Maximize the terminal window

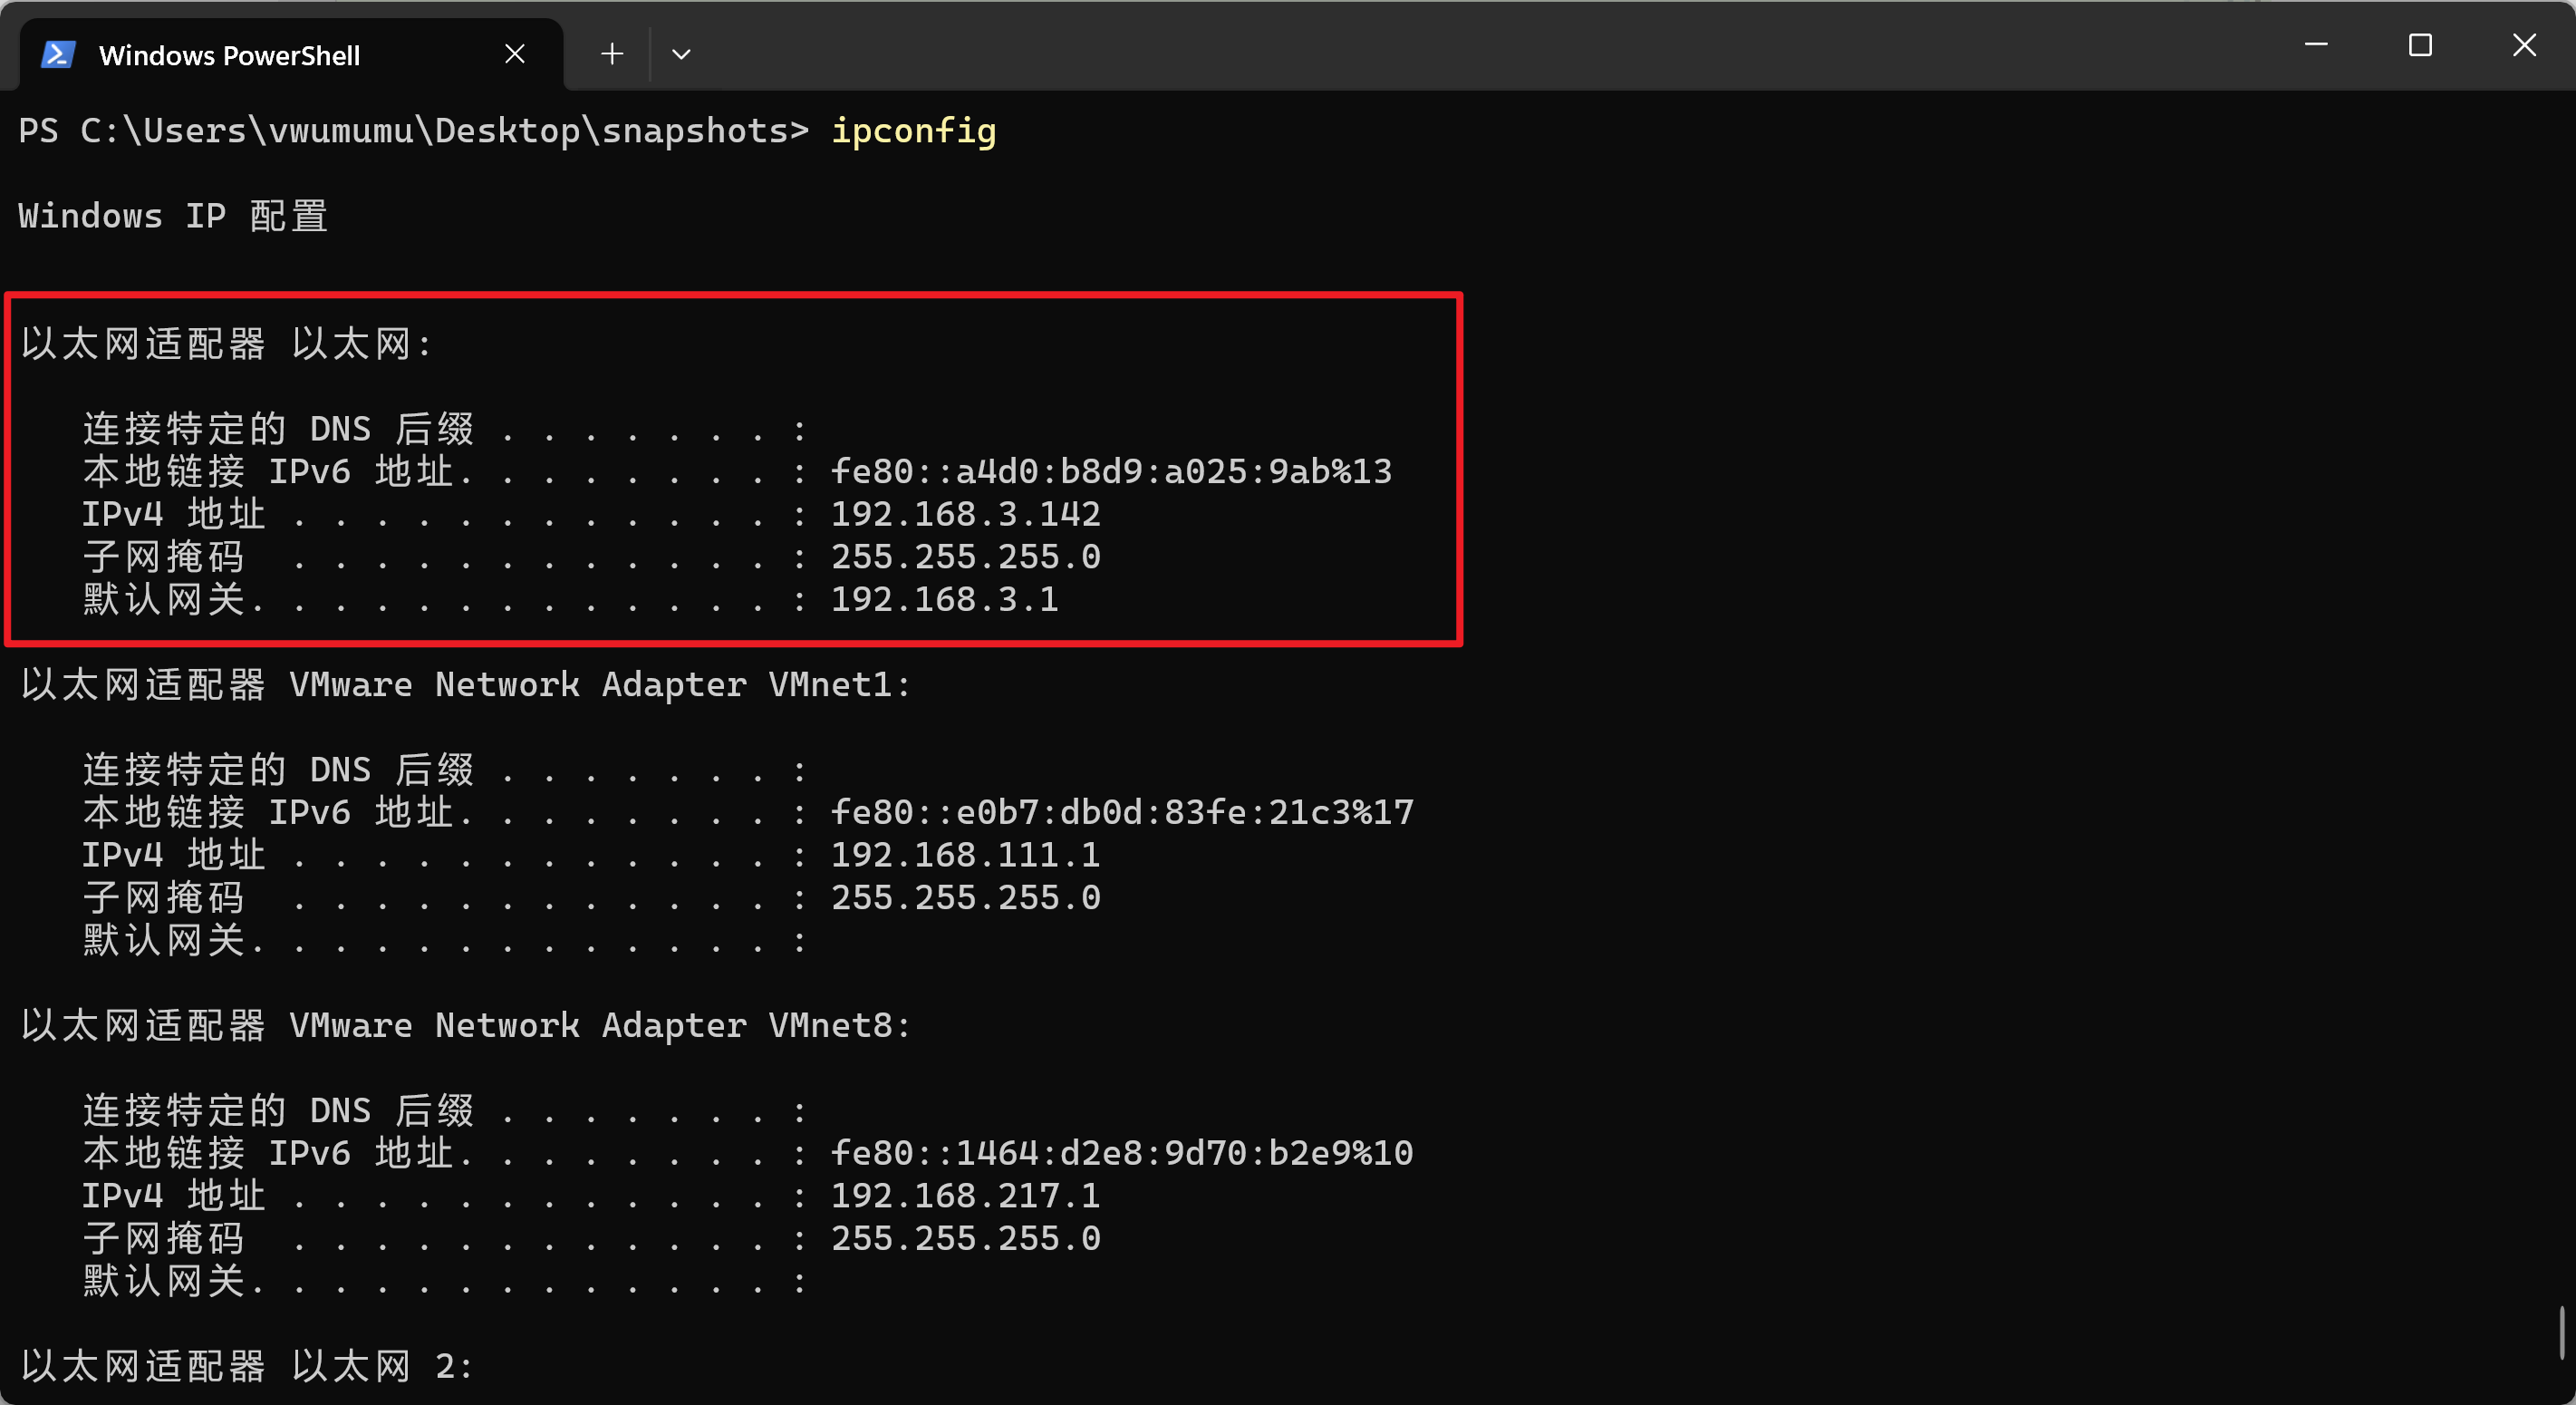pos(2420,45)
